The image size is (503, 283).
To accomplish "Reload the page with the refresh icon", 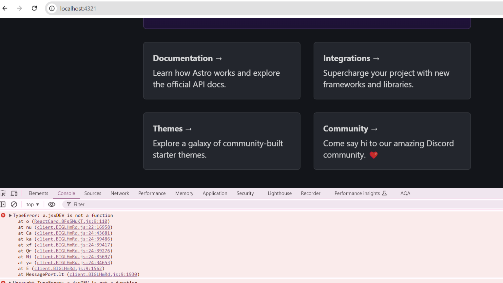I will [x=34, y=8].
